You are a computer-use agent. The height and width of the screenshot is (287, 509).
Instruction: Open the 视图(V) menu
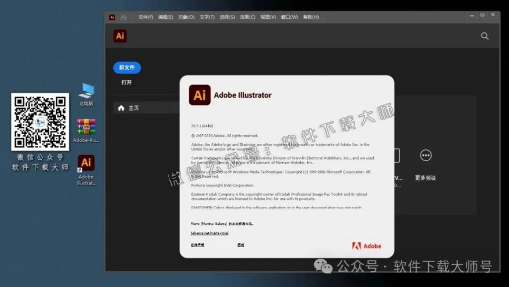point(267,16)
